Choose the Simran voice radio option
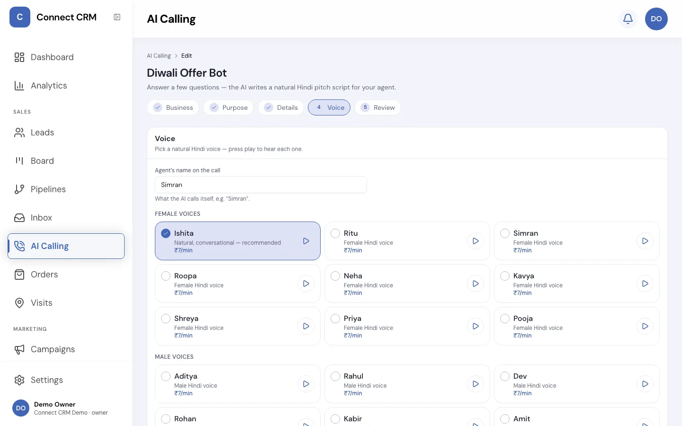This screenshot has height=426, width=682. click(x=505, y=233)
